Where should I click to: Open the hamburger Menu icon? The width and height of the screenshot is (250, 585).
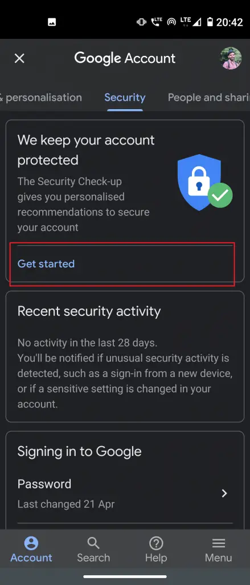point(218,543)
